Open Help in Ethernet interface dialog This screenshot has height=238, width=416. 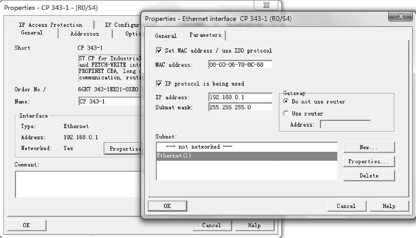point(389,206)
